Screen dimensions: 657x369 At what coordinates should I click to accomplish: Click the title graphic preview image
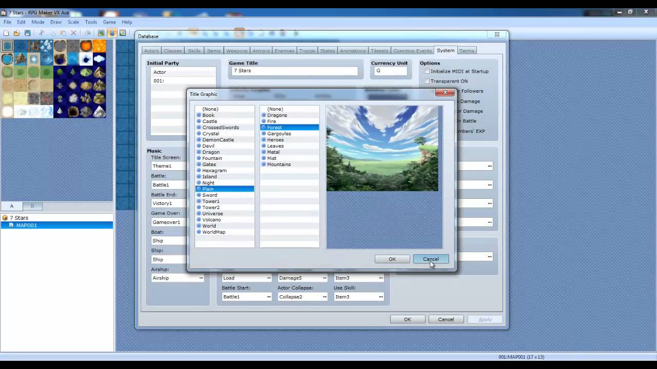[x=382, y=149]
